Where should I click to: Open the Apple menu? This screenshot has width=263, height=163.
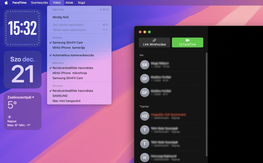coord(6,3)
